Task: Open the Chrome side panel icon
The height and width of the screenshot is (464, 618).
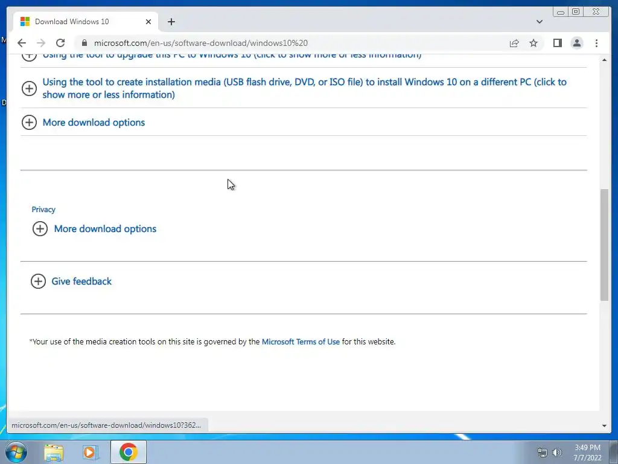Action: pyautogui.click(x=557, y=43)
